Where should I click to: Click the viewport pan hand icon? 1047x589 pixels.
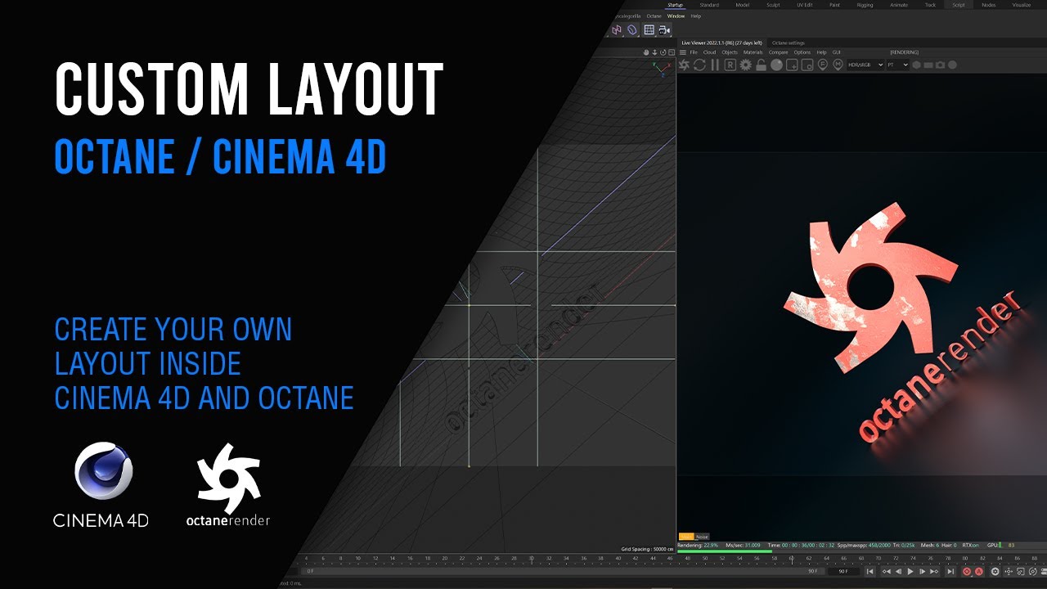646,52
